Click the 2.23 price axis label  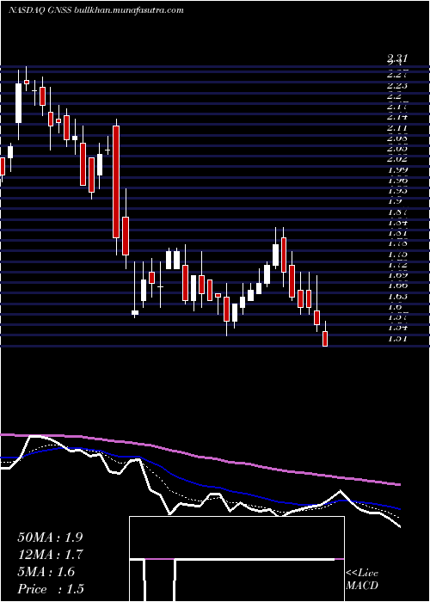click(397, 86)
